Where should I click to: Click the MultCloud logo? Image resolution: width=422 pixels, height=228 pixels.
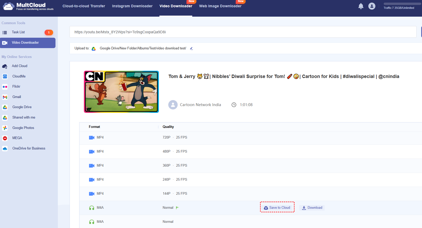coord(28,6)
